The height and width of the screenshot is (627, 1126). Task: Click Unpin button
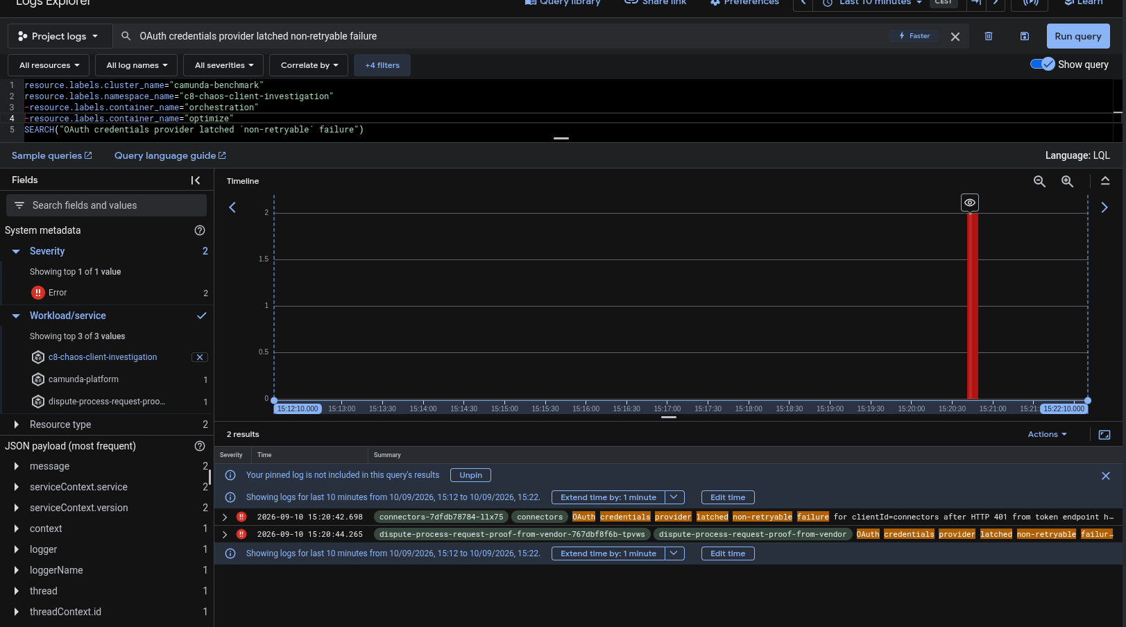pyautogui.click(x=470, y=475)
